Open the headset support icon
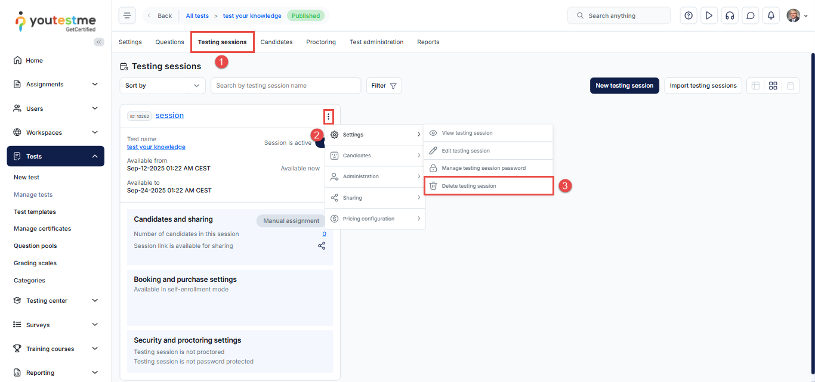 [730, 15]
